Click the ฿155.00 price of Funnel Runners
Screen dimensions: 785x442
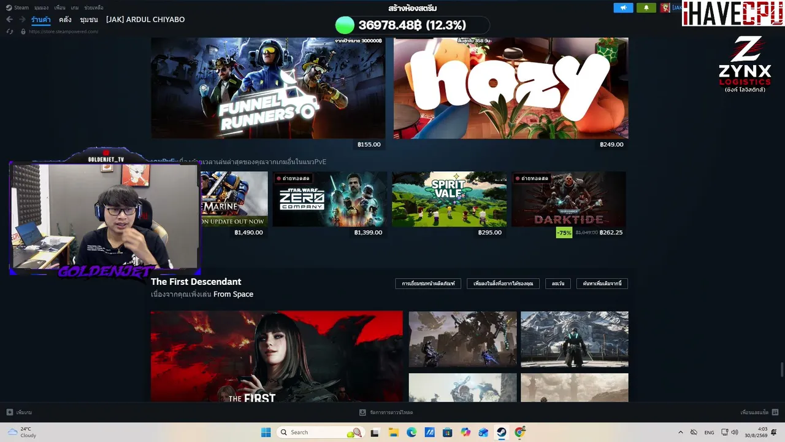click(369, 145)
